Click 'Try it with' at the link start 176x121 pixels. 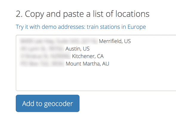tap(28, 27)
